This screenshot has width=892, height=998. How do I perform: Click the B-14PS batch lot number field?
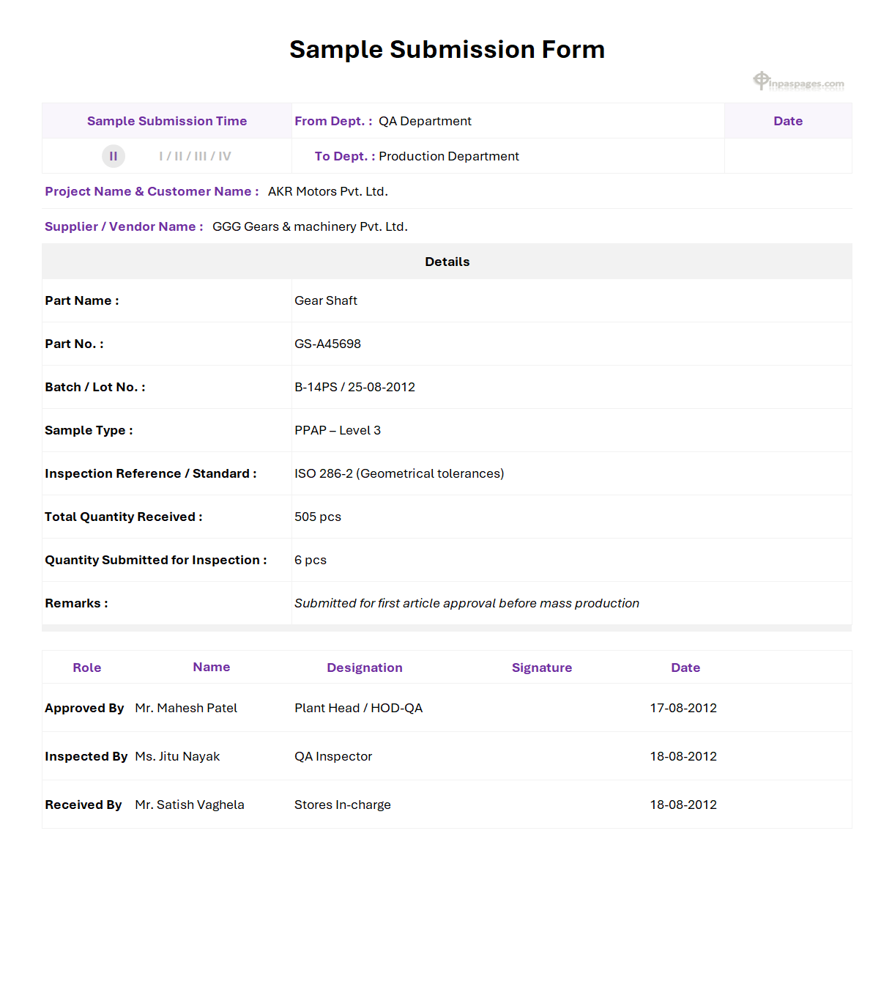click(354, 387)
